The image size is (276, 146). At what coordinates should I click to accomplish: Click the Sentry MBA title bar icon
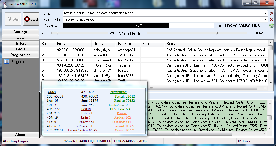point(5,4)
